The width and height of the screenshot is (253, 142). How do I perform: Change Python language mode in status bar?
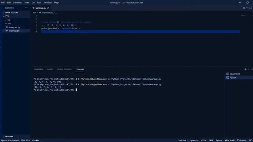(219, 140)
